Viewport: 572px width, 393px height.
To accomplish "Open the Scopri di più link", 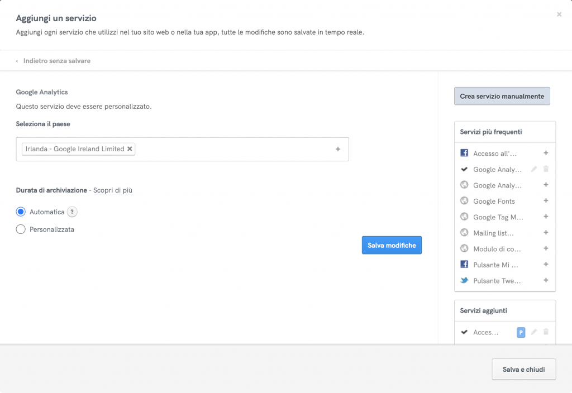I will (x=112, y=190).
